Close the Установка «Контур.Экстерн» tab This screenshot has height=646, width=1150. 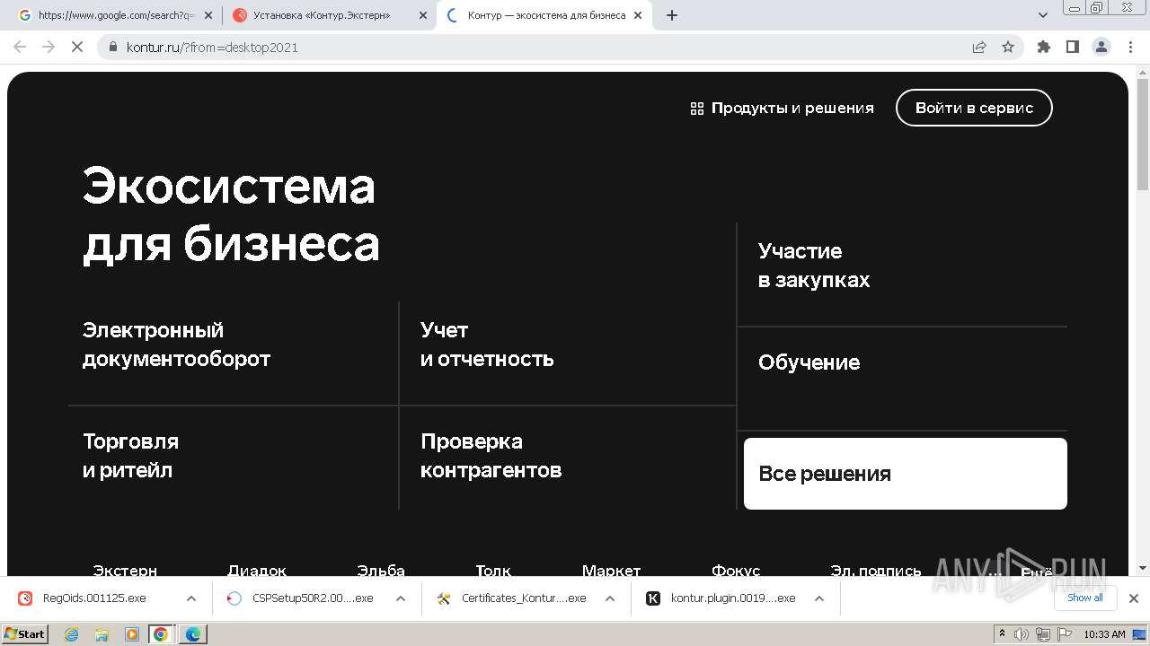point(423,15)
